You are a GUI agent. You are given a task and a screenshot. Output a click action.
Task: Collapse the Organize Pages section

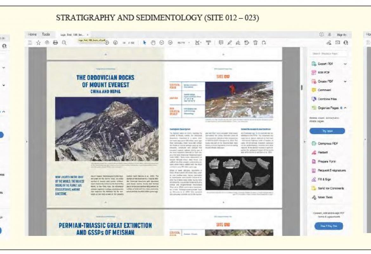345,108
